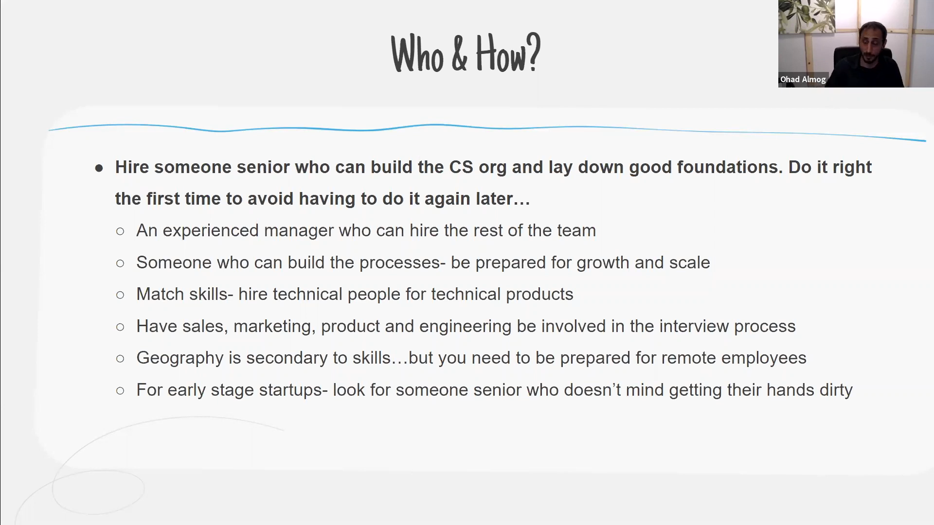Click the text "prepared for remote employees"
The image size is (934, 525).
coord(683,358)
